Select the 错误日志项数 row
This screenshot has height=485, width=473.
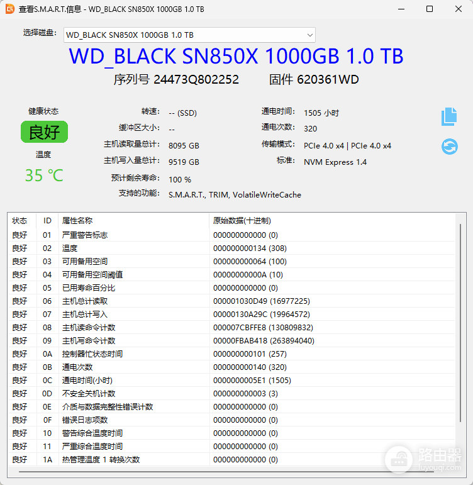pyautogui.click(x=231, y=420)
